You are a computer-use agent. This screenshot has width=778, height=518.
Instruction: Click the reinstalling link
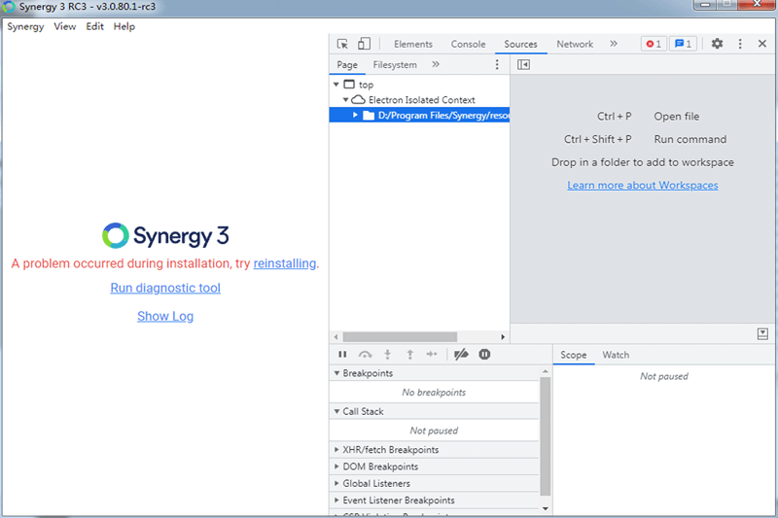pos(285,263)
